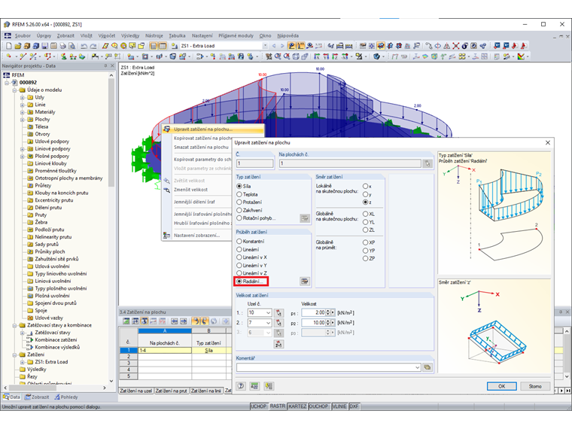Screen dimensions: 572x429
Task: Click the OK button
Action: coord(501,386)
